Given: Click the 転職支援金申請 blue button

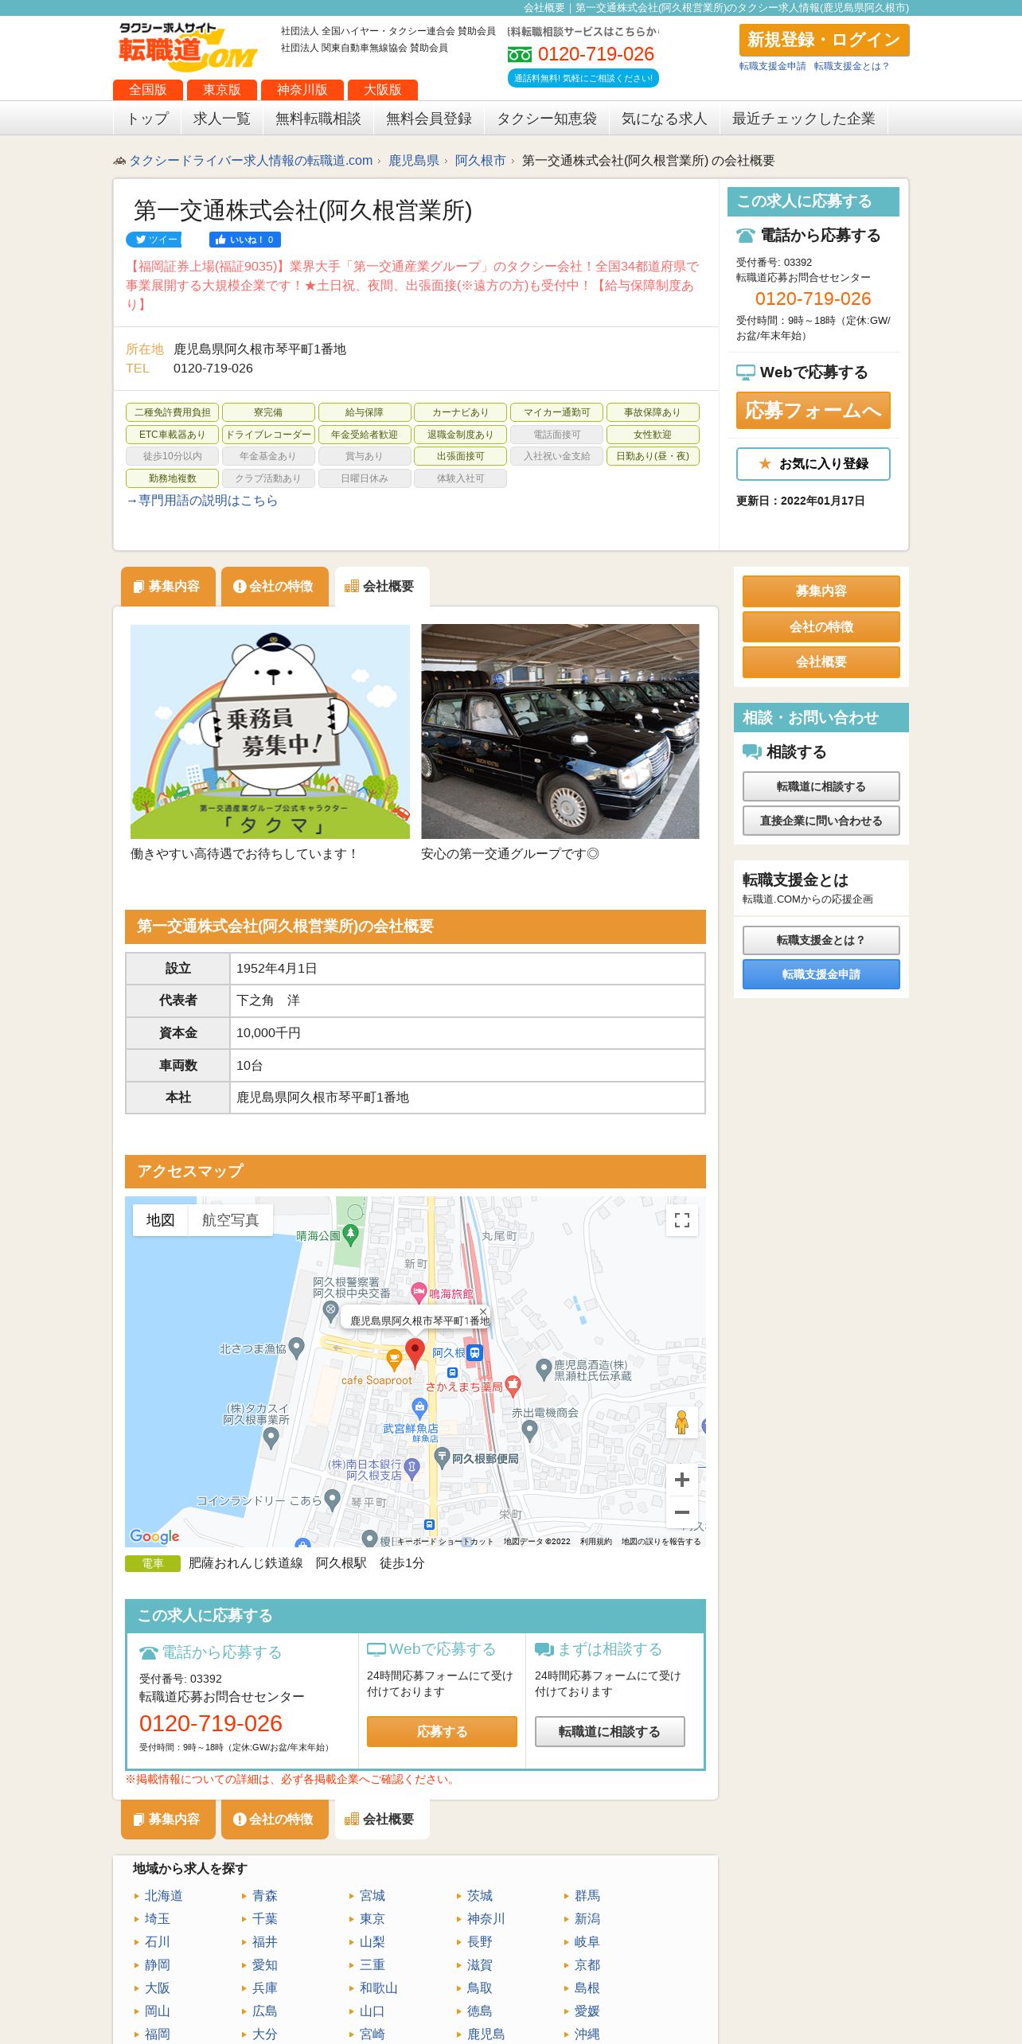Looking at the screenshot, I should click(x=821, y=974).
